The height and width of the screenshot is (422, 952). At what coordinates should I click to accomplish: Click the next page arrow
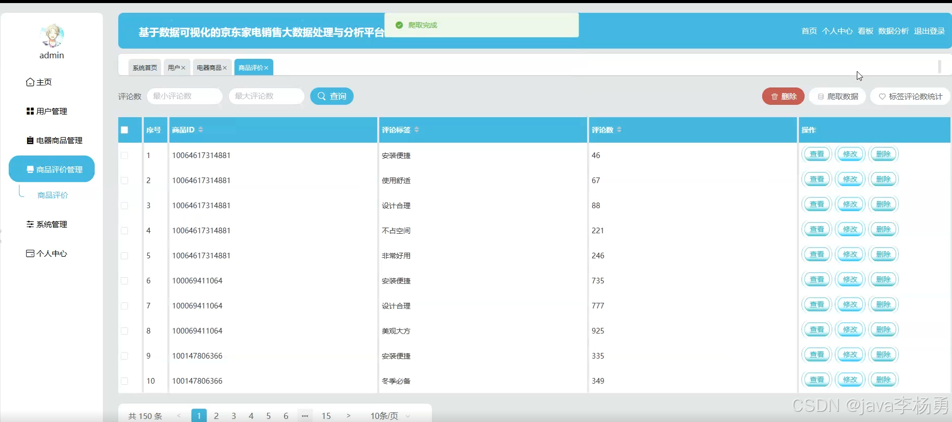click(349, 416)
